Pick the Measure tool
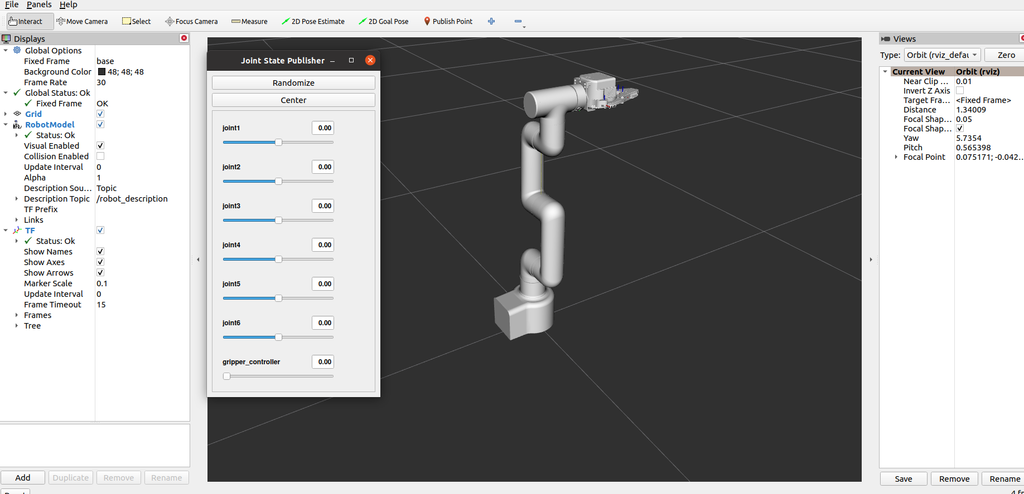The image size is (1024, 494). coord(249,22)
